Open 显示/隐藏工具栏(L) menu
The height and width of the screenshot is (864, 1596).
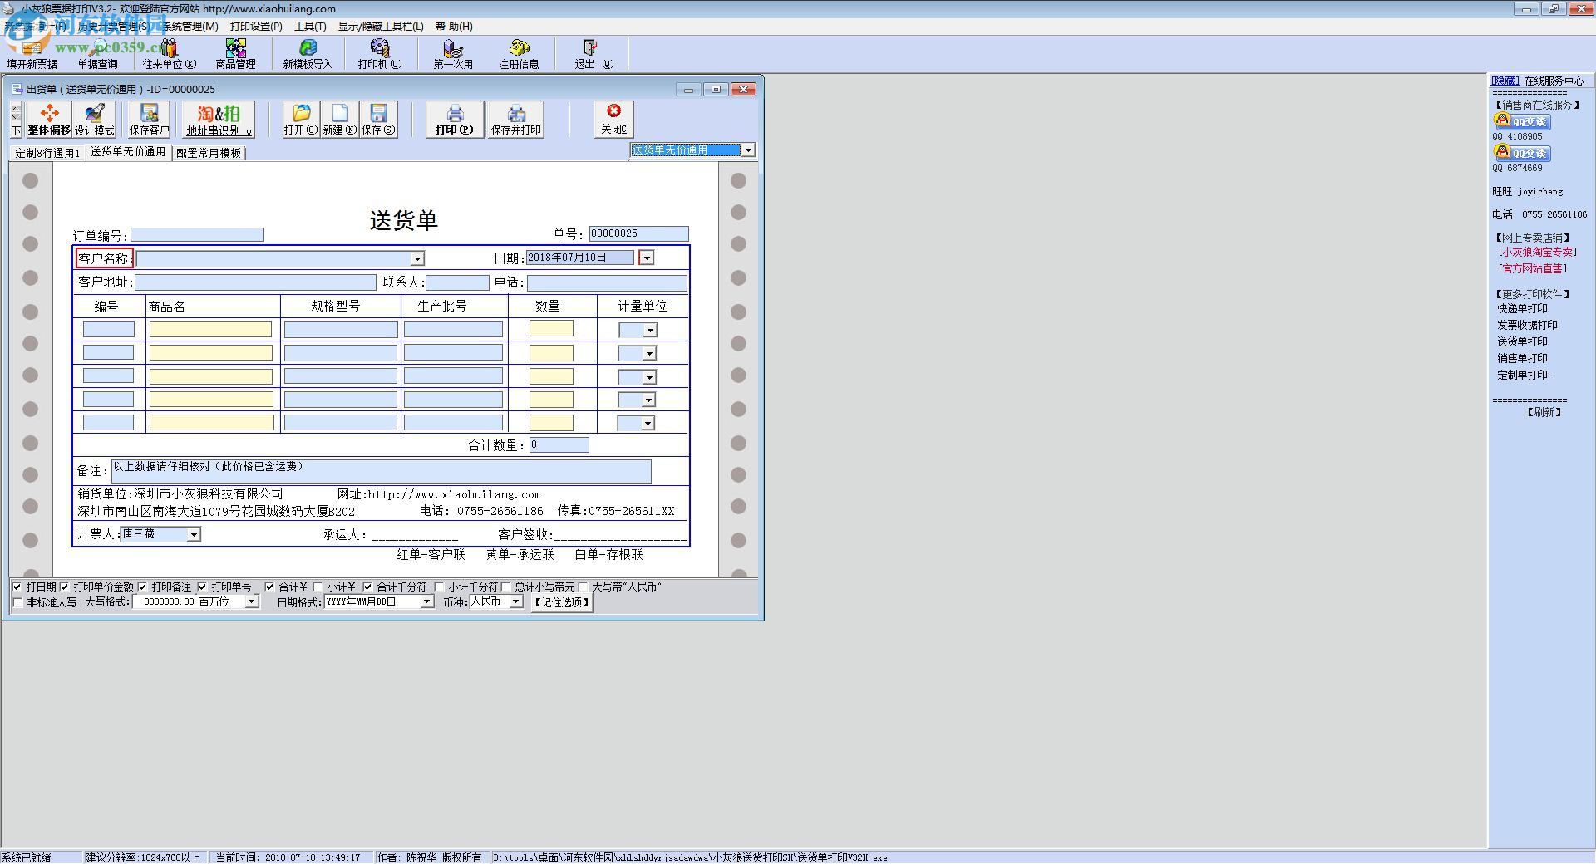[x=381, y=26]
